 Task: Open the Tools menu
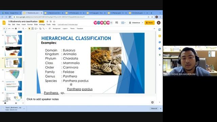coord(48,24)
